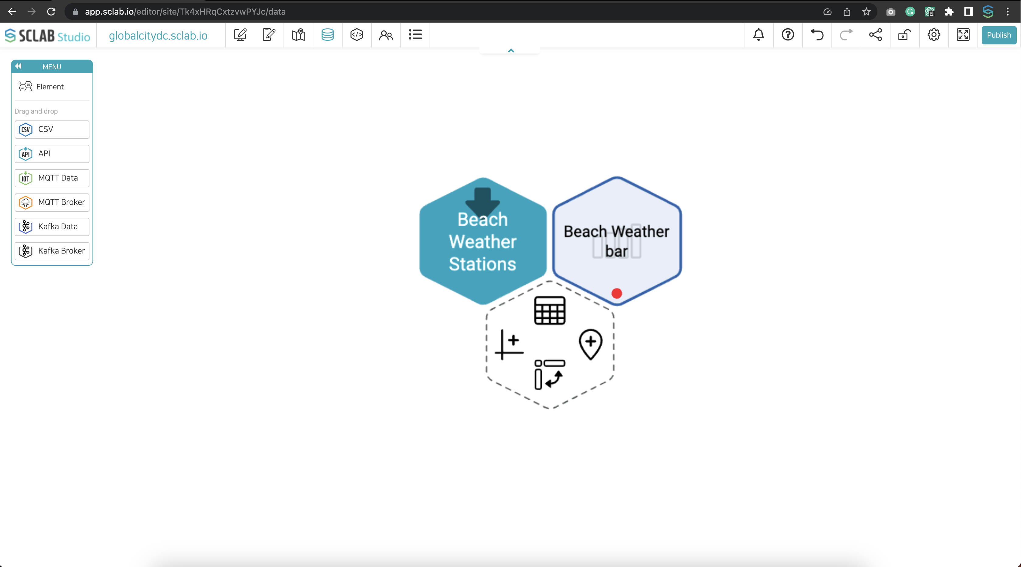Select the collaborators tab icon

385,35
